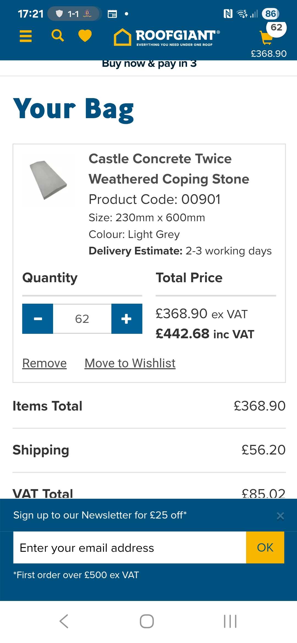
Task: Move item to Wishlist
Action: pos(130,363)
